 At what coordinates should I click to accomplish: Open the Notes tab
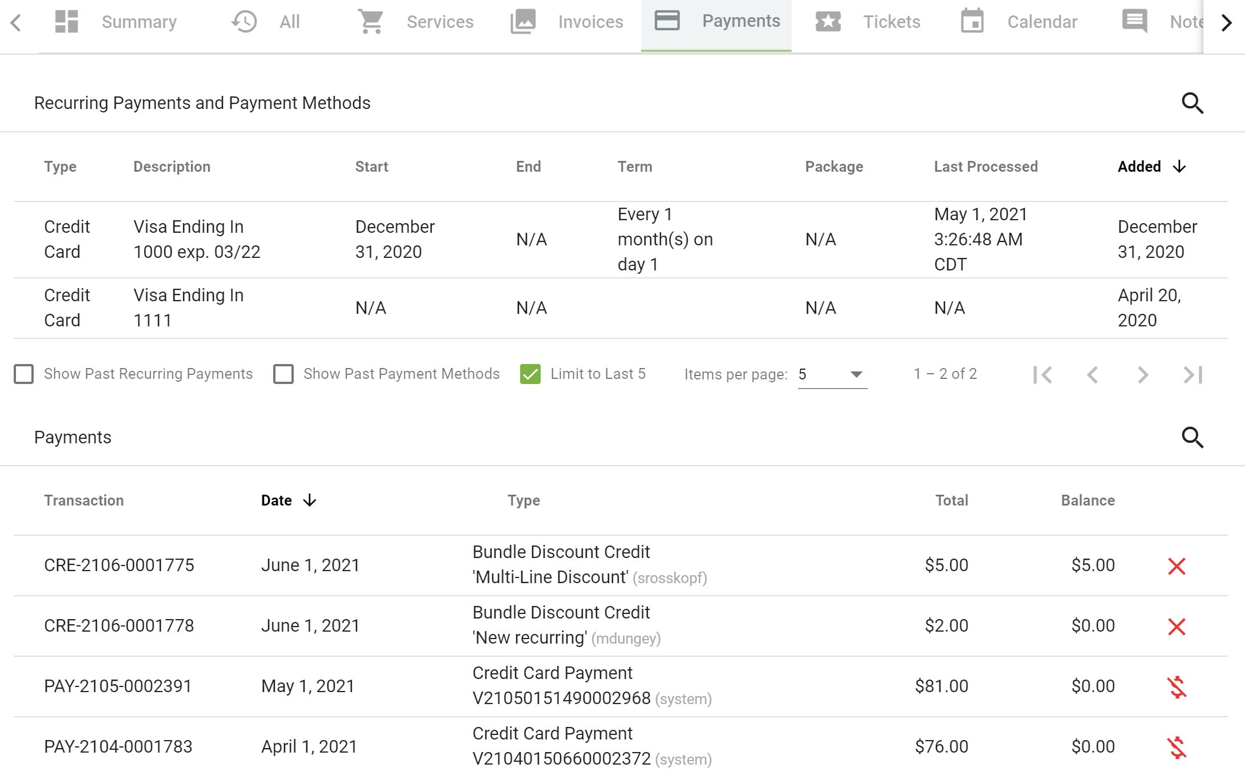click(1161, 22)
